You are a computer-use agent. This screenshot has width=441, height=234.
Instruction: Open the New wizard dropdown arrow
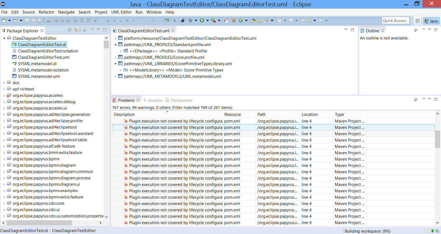point(9,20)
